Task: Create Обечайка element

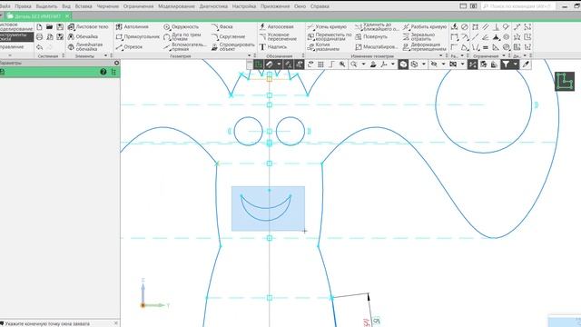Action: pos(83,36)
